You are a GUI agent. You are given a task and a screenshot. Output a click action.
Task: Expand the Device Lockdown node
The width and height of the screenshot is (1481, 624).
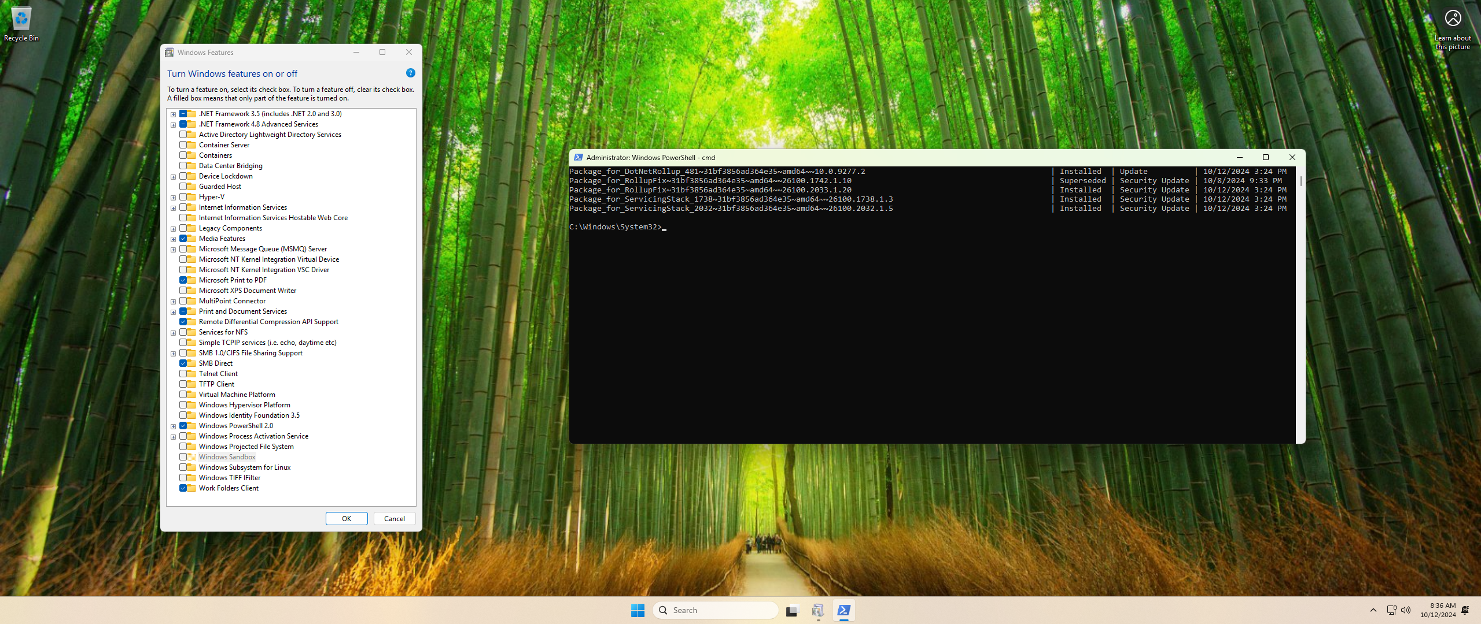coord(173,177)
